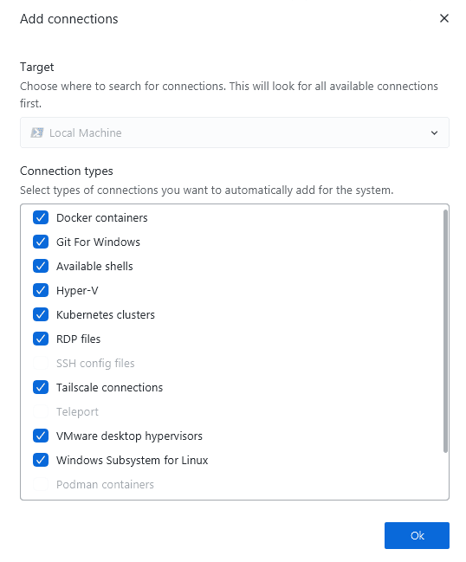Disable Available shells option
The height and width of the screenshot is (562, 466).
click(x=41, y=266)
